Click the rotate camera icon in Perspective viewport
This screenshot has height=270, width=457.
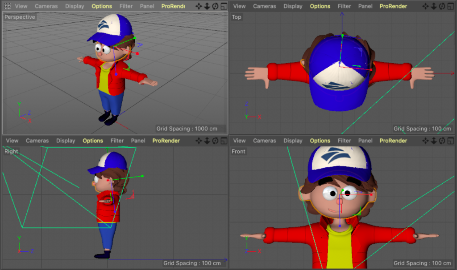pos(215,6)
